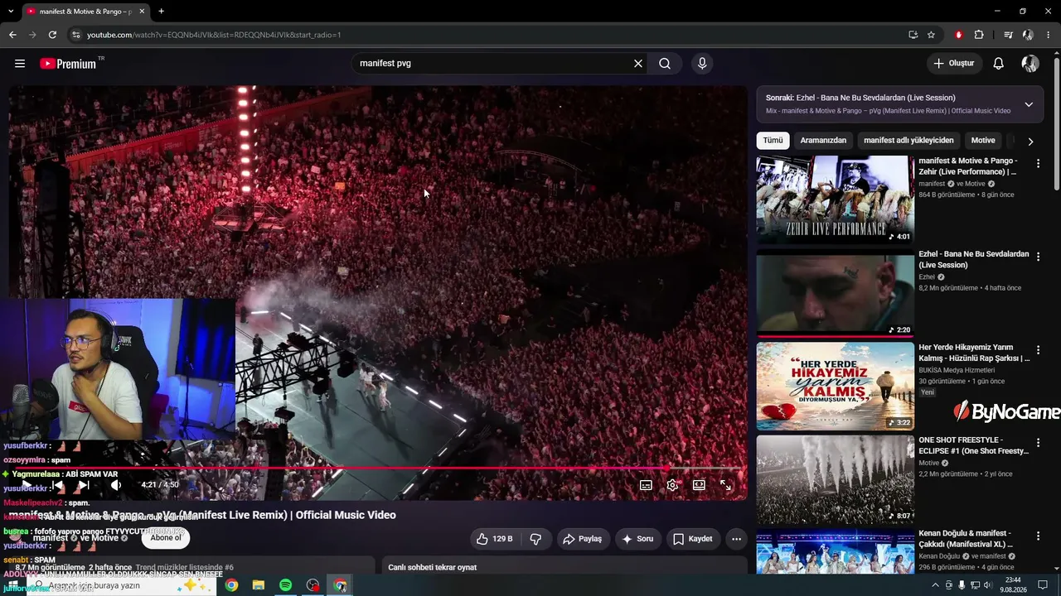Viewport: 1061px width, 596px height.
Task: Open options for ONE SHOT FREESTYLE video
Action: tap(1038, 444)
